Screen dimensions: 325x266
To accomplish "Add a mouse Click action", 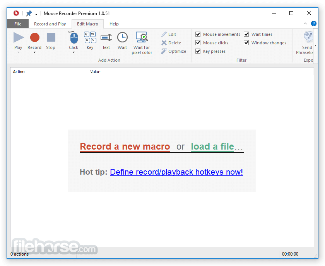I will (74, 38).
